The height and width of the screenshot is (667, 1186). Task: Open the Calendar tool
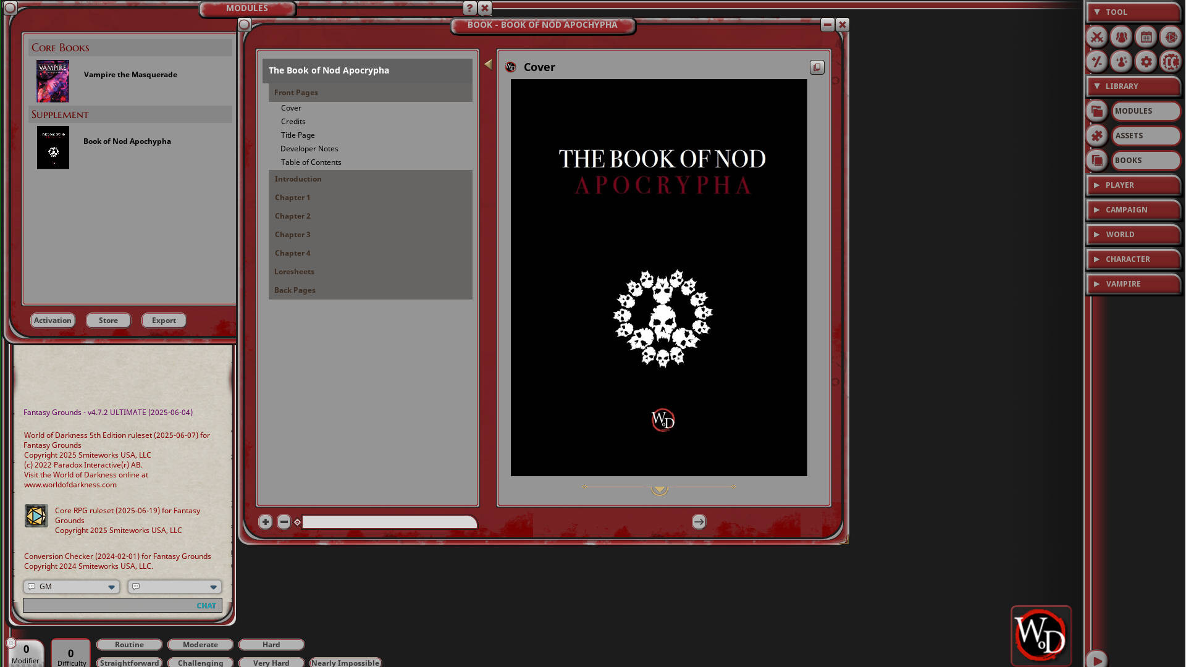[1146, 37]
